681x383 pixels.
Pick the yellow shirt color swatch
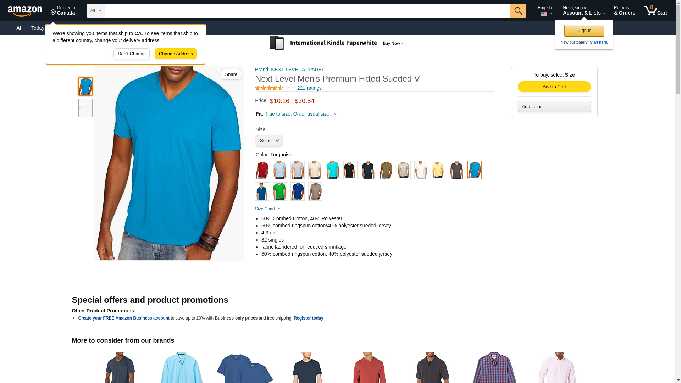439,170
